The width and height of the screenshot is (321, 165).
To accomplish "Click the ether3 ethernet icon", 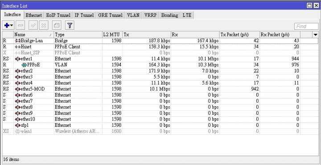I will click(18, 77).
